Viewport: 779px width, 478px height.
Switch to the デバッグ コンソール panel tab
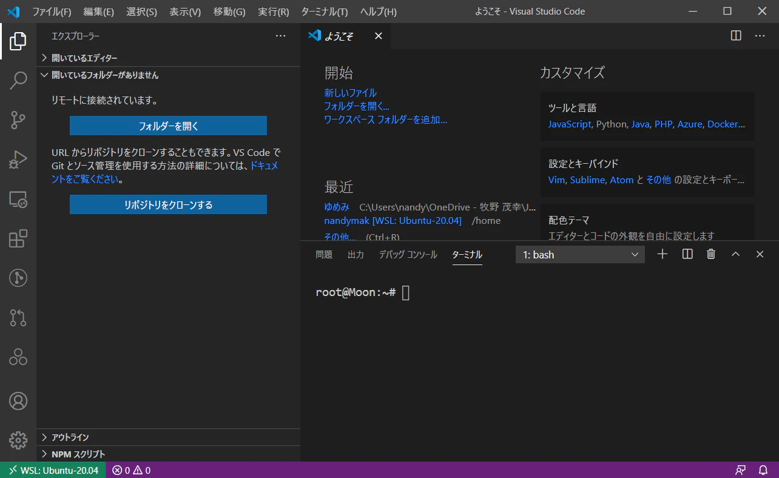click(408, 255)
